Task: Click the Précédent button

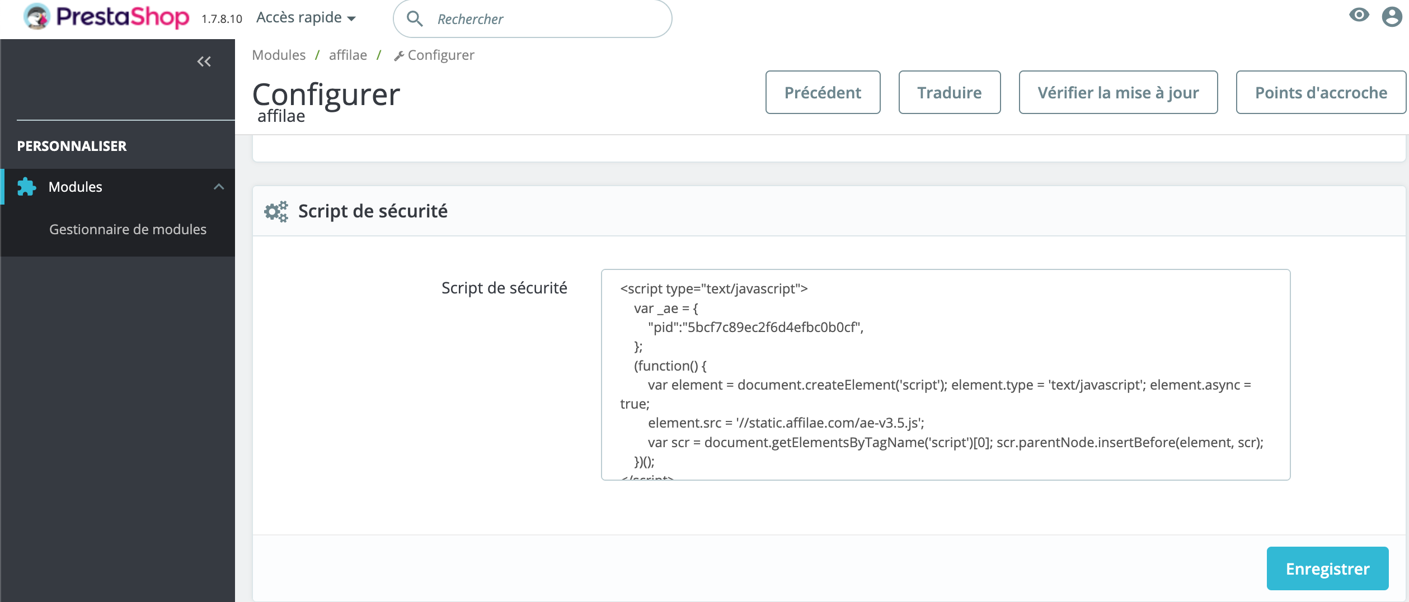Action: click(x=823, y=92)
